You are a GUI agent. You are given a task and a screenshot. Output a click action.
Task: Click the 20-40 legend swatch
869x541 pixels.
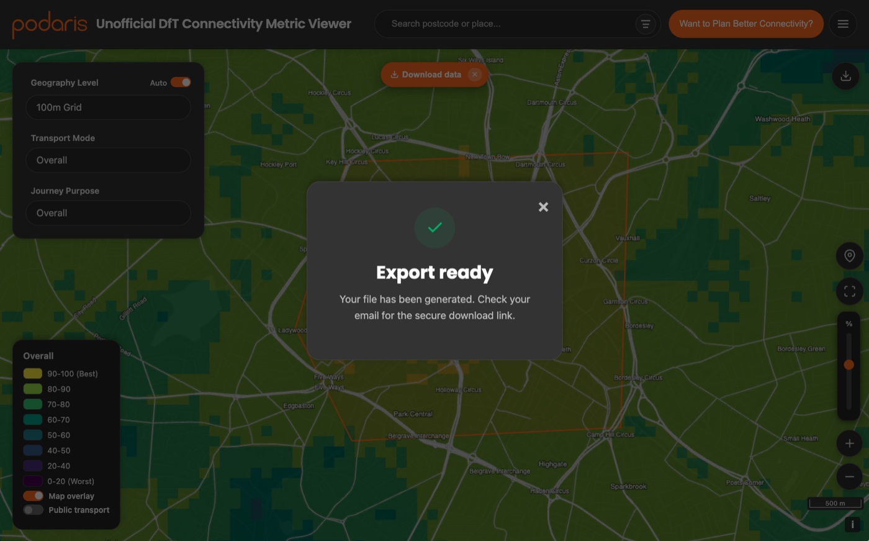tap(33, 466)
